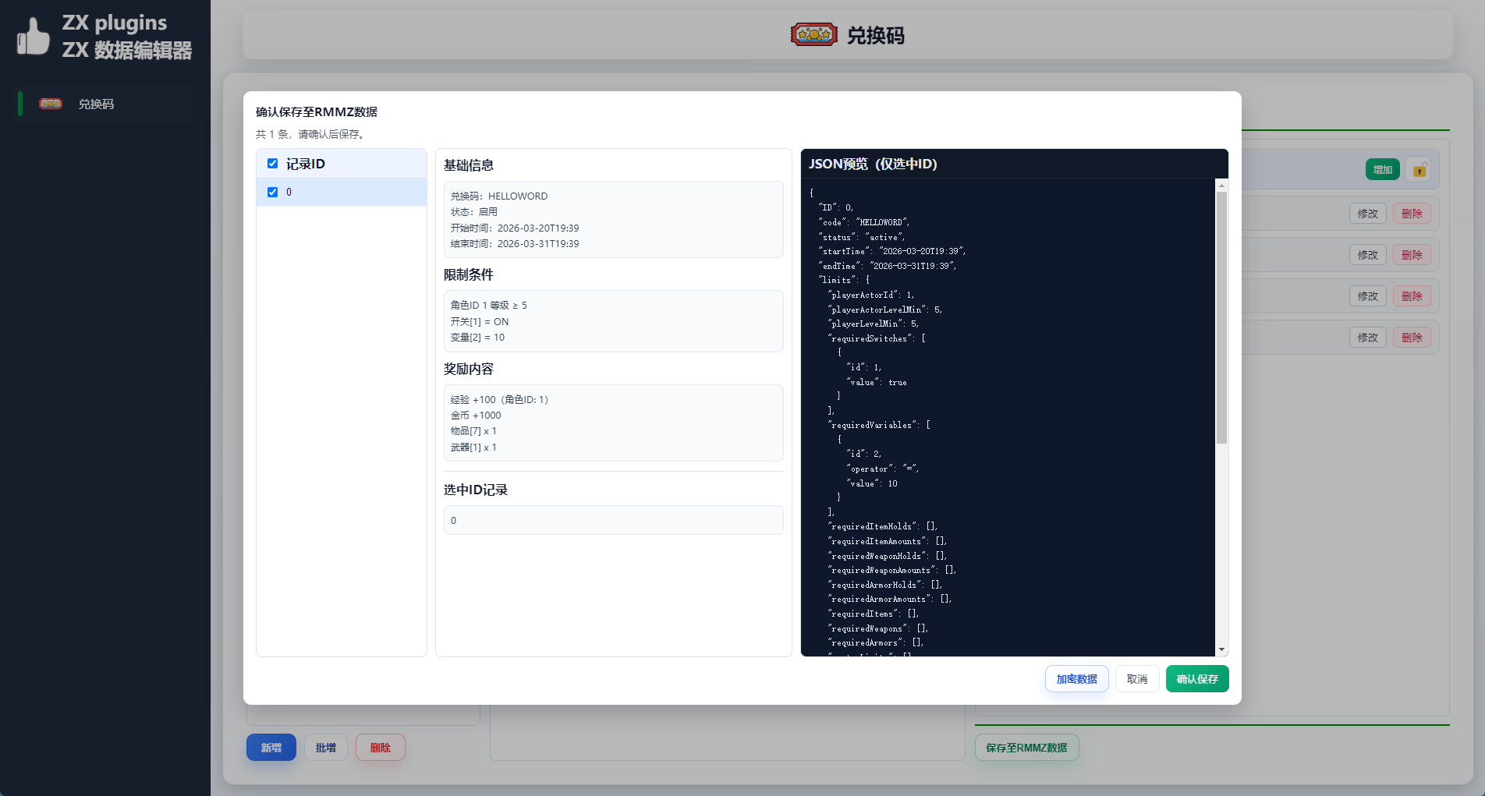
Task: Click the JSON preview scrollbar up arrow
Action: tap(1222, 186)
